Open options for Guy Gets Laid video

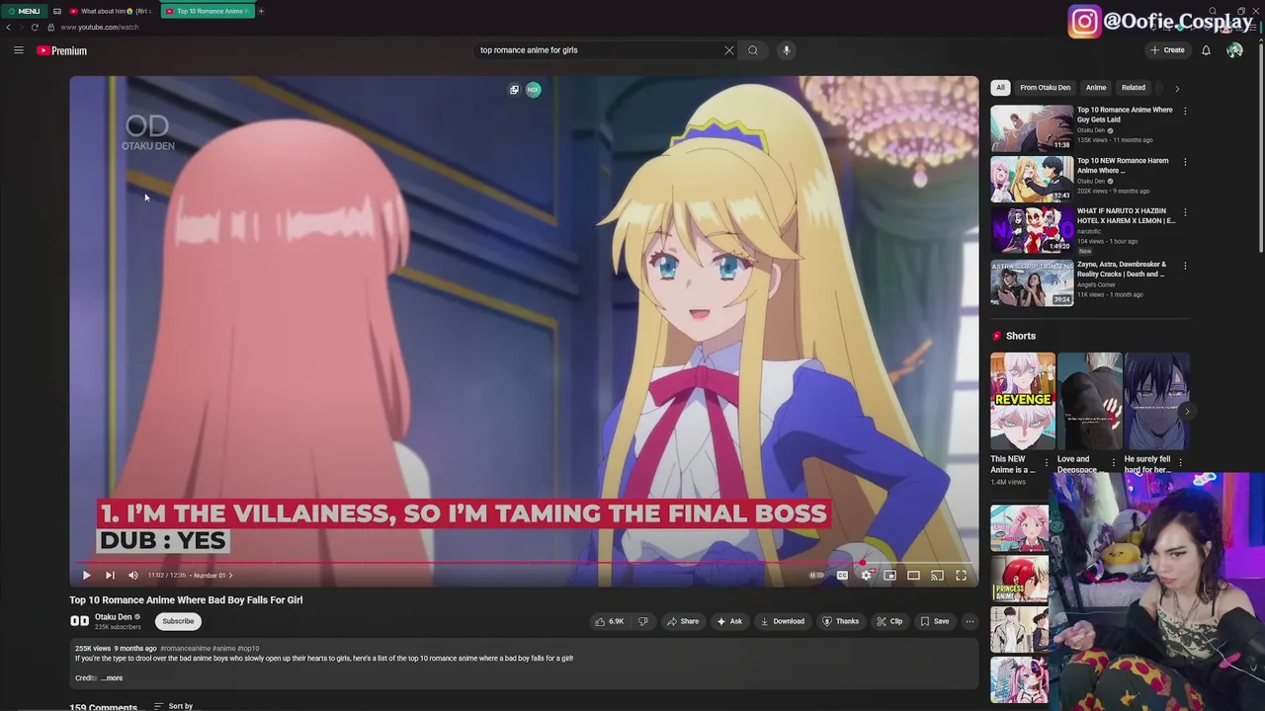coord(1185,111)
